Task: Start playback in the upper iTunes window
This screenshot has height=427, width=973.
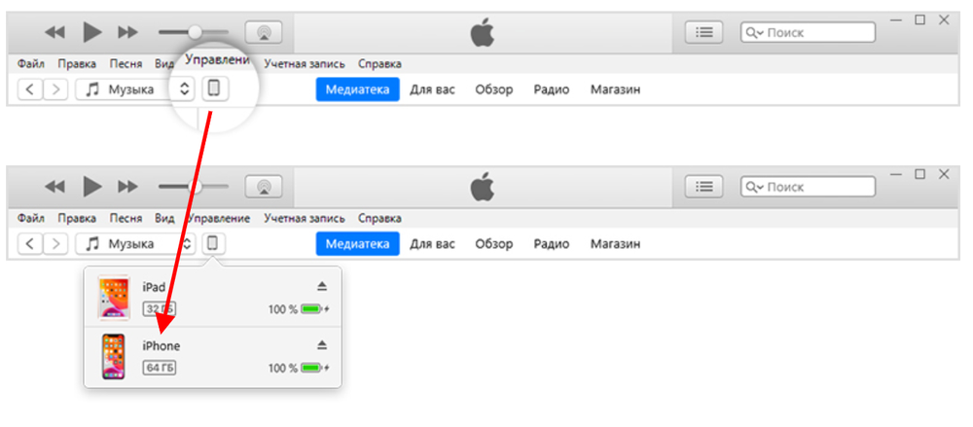Action: pos(91,32)
